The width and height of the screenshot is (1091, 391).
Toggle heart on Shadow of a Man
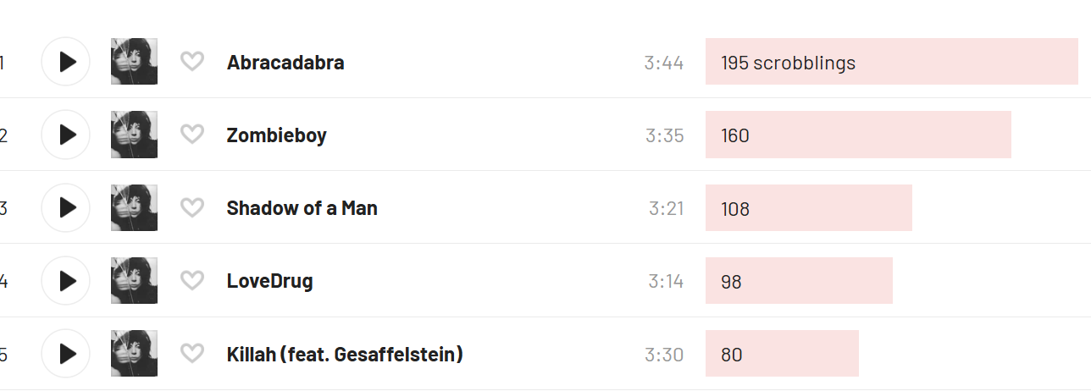click(192, 207)
